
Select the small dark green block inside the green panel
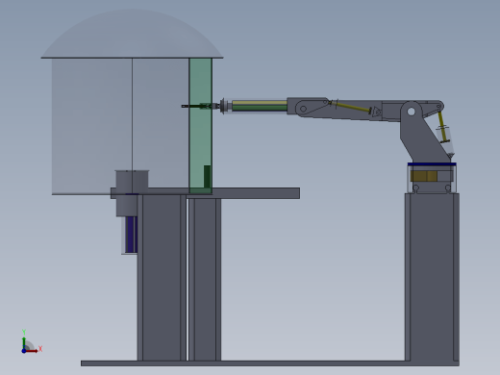[x=207, y=177]
